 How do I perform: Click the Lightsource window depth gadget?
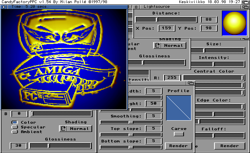click(x=245, y=7)
